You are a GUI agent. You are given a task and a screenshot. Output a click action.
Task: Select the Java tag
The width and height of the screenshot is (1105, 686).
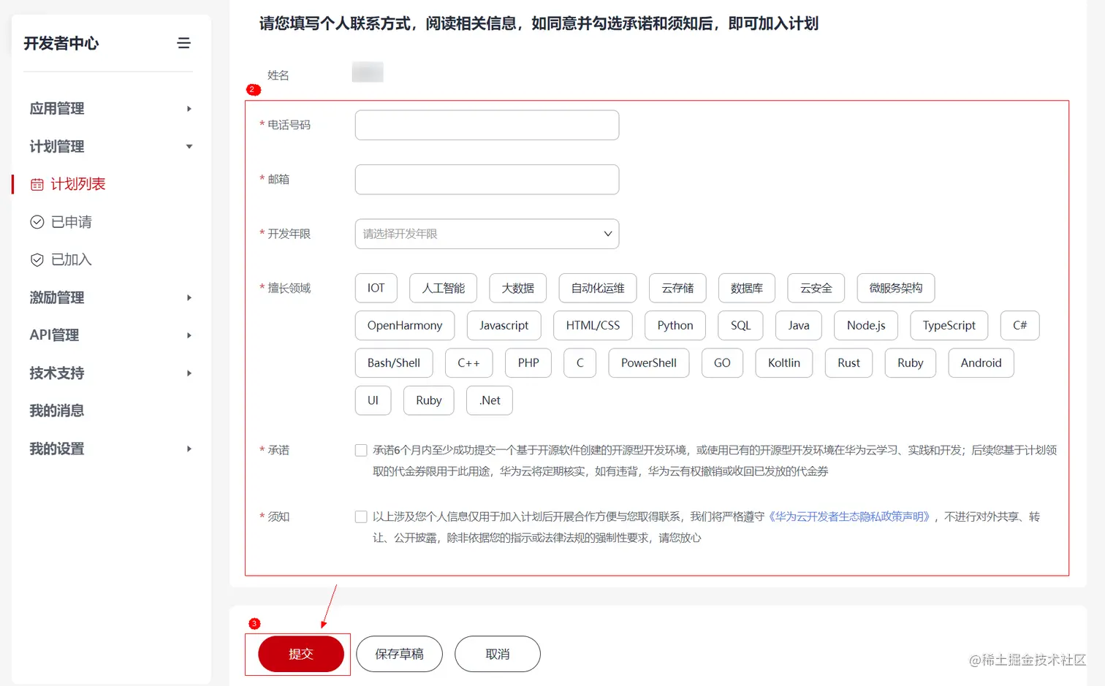(x=799, y=325)
